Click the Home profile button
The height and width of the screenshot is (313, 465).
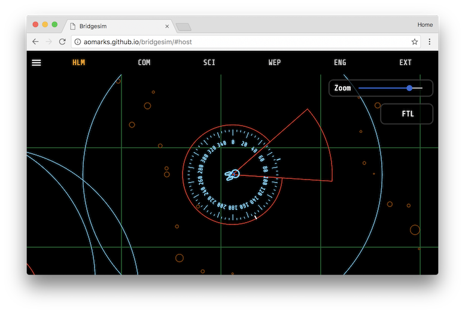pos(425,25)
